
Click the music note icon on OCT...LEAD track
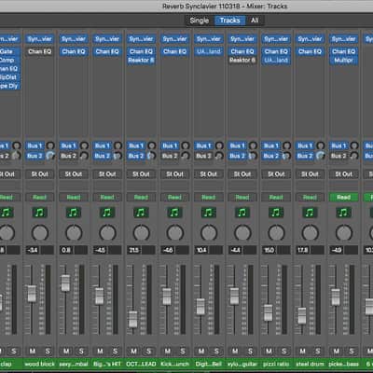tap(141, 213)
